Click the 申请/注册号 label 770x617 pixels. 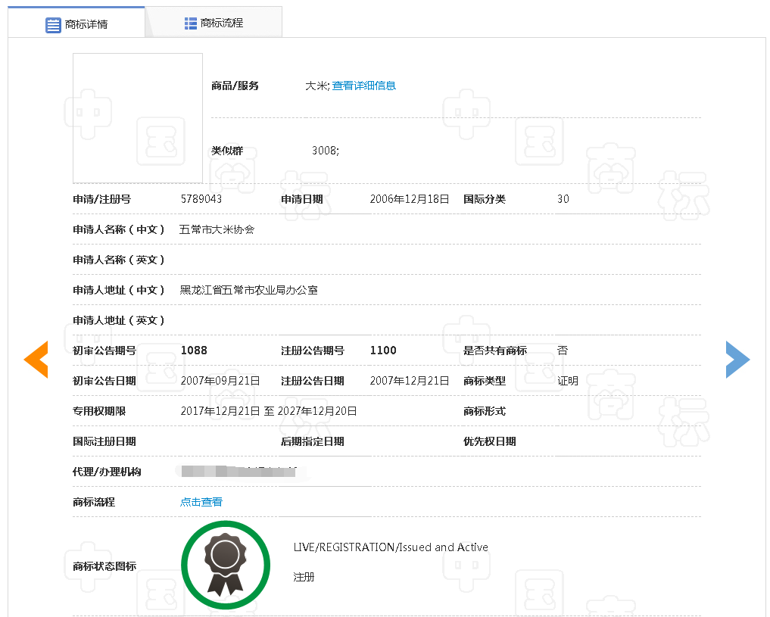[101, 199]
